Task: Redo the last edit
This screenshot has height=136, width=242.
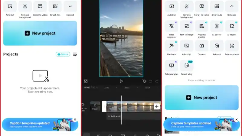Action: pos(157,81)
